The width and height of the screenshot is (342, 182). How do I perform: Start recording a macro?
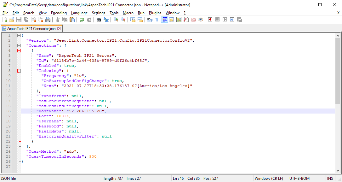tap(210, 20)
